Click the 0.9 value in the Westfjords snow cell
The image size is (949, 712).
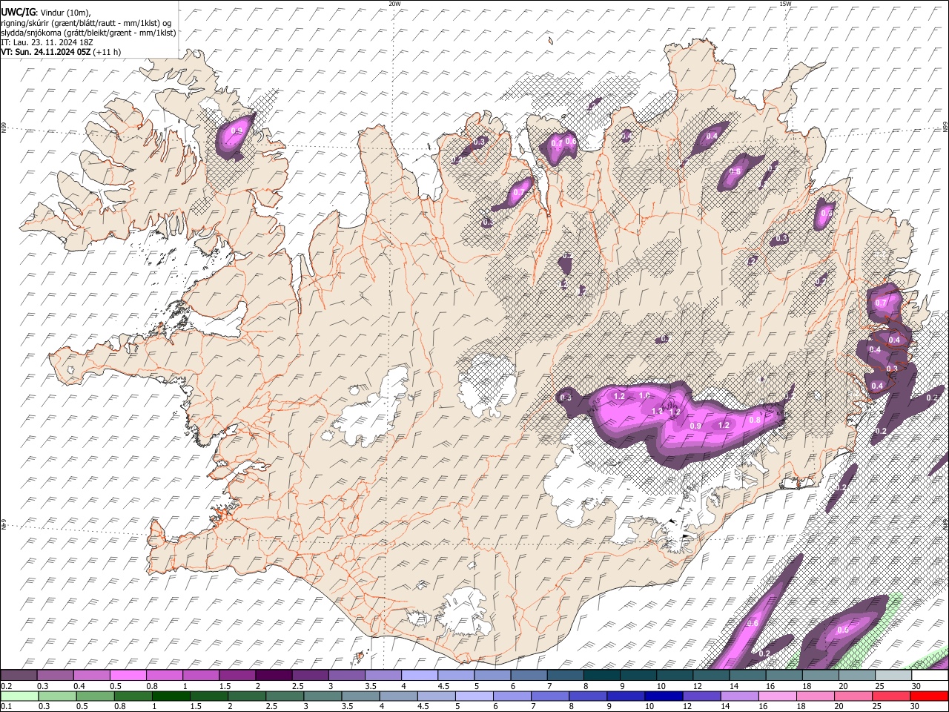(237, 131)
